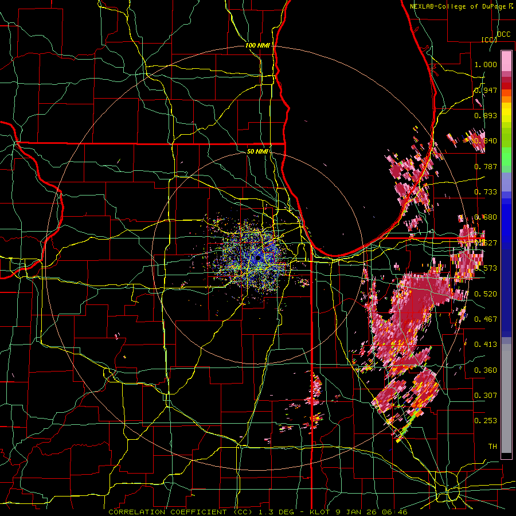This screenshot has height=516, width=516.
Task: Click the 0.360 scale value
Action: [486, 370]
